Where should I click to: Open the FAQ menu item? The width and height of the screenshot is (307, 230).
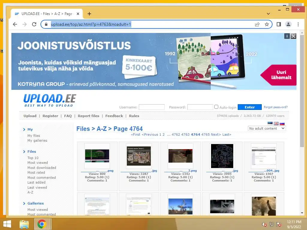68,116
